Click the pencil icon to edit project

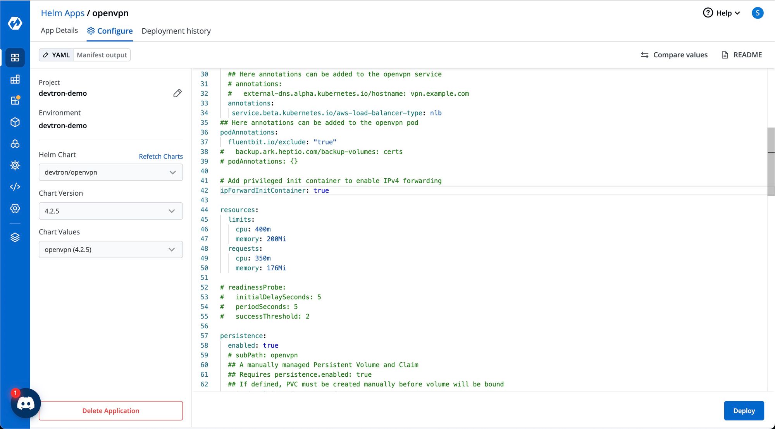pos(177,93)
